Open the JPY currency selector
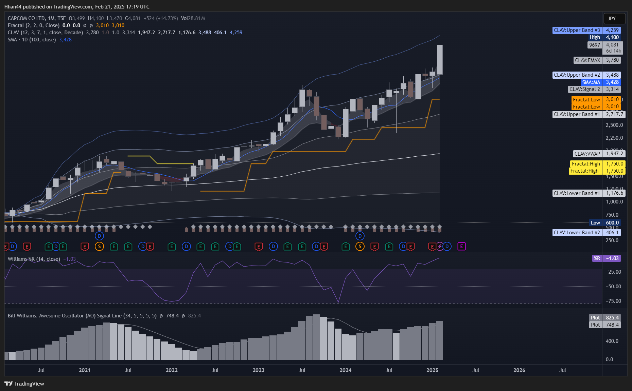This screenshot has height=391, width=632. pyautogui.click(x=614, y=18)
